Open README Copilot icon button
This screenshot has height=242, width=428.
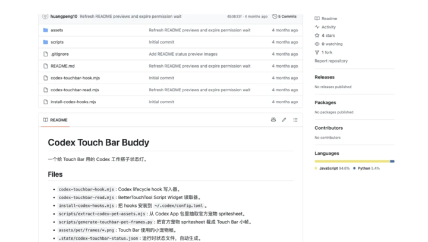point(273,120)
